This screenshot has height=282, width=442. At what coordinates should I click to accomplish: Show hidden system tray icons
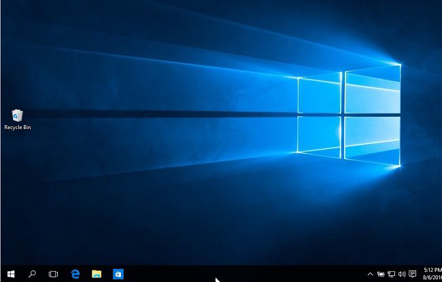pyautogui.click(x=370, y=274)
